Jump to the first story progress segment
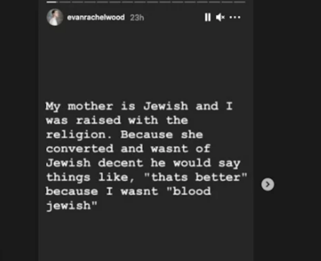Viewport: 321px width, 261px height. 52,2
